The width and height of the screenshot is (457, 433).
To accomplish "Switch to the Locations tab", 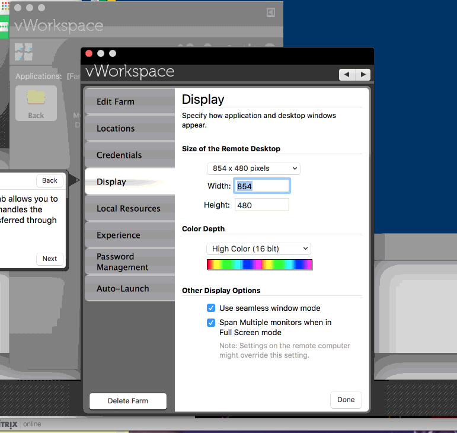I will [130, 128].
